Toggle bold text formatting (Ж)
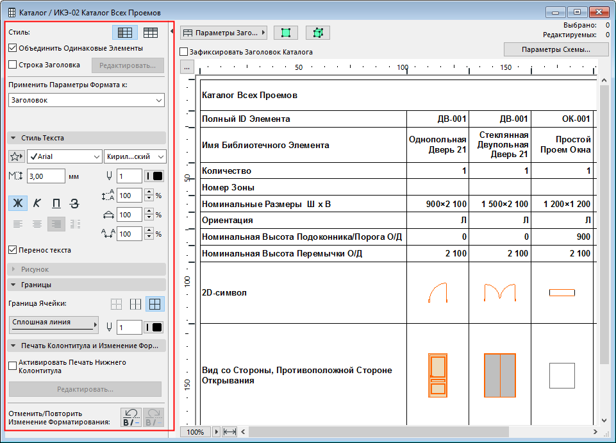Screen dimensions: 616x443 click(17, 204)
